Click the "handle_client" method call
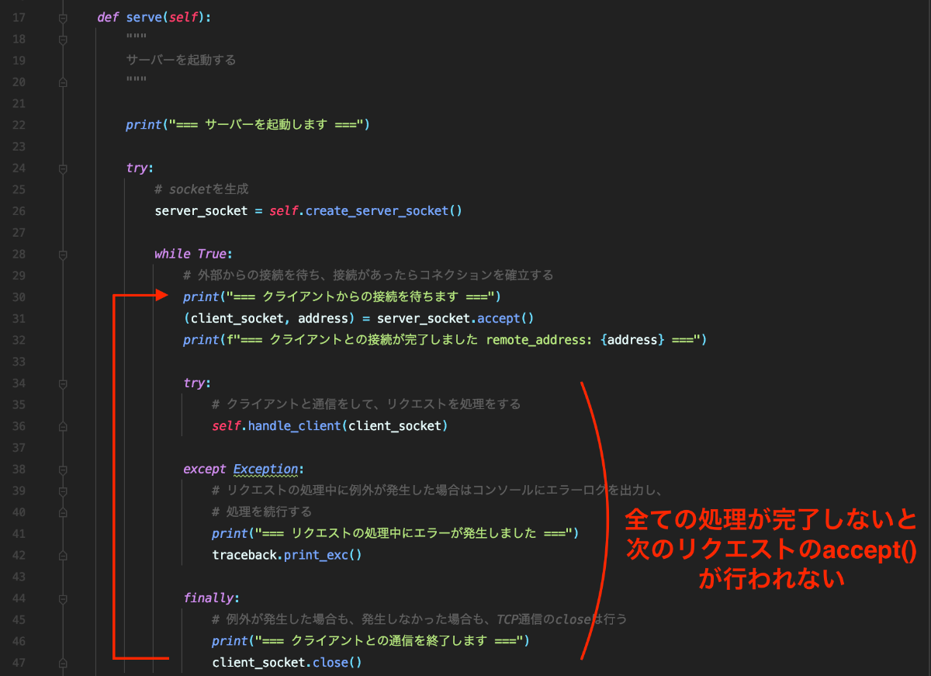931x676 pixels. click(x=294, y=426)
